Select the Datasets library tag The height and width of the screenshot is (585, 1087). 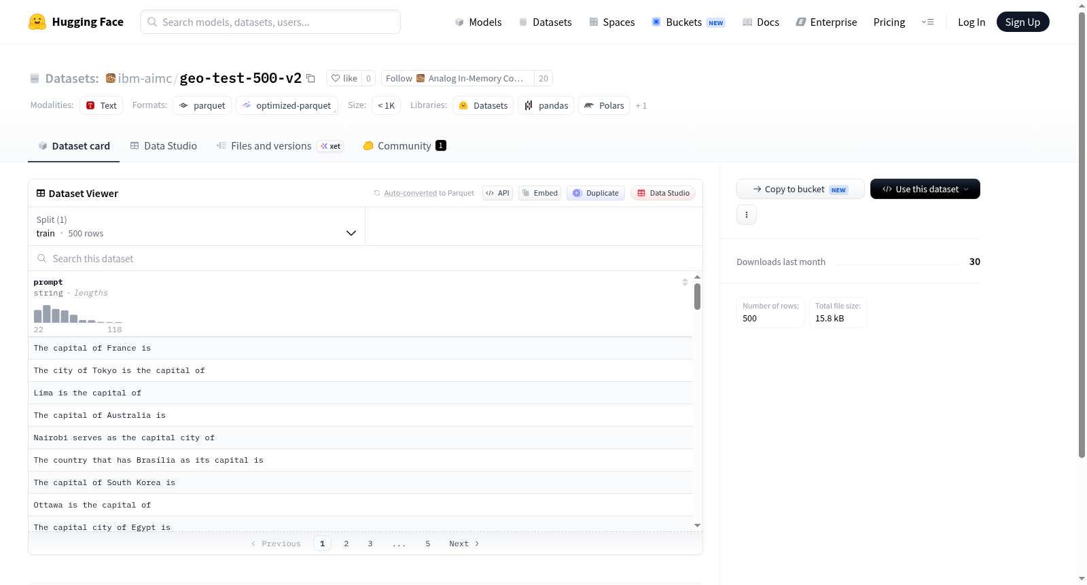(483, 105)
